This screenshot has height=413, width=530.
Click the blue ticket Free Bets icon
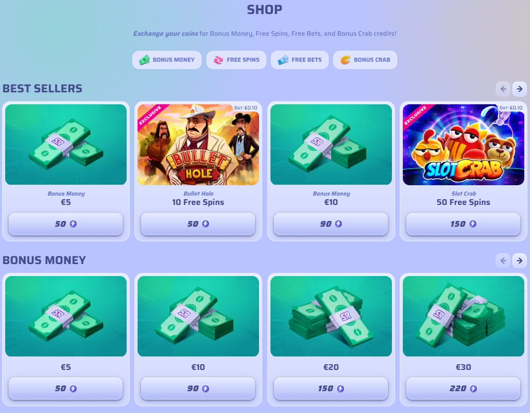click(283, 60)
